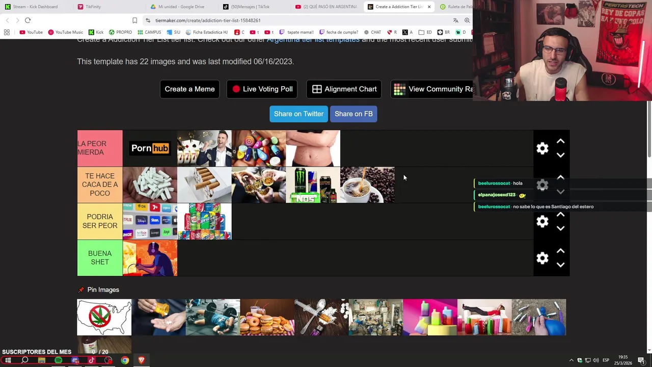Move BUENA SHET row up
652x367 pixels.
pyautogui.click(x=560, y=251)
